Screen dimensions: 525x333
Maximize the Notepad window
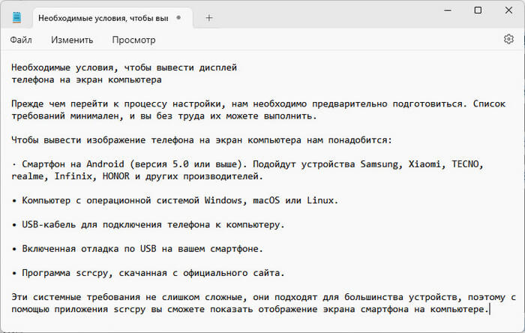pos(478,11)
